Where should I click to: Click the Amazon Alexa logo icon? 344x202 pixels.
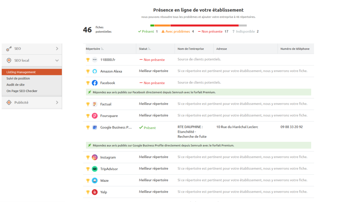95,71
